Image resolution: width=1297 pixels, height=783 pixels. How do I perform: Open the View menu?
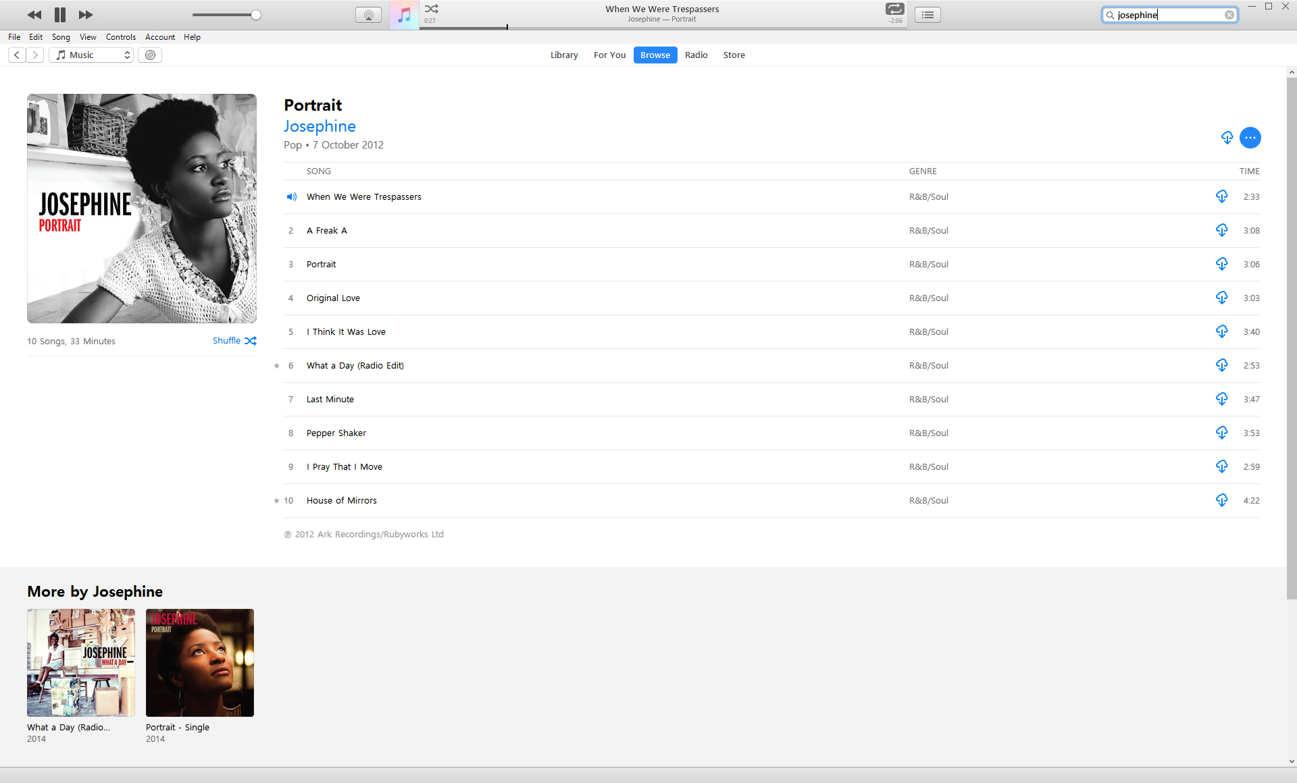coord(88,37)
